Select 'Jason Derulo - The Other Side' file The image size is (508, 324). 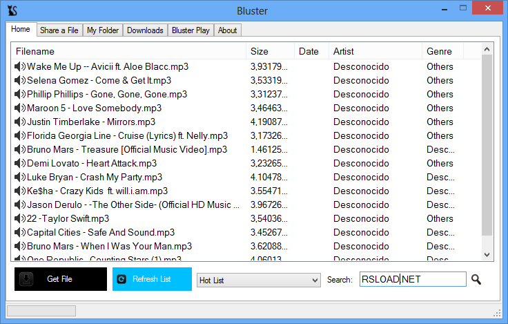(x=133, y=204)
